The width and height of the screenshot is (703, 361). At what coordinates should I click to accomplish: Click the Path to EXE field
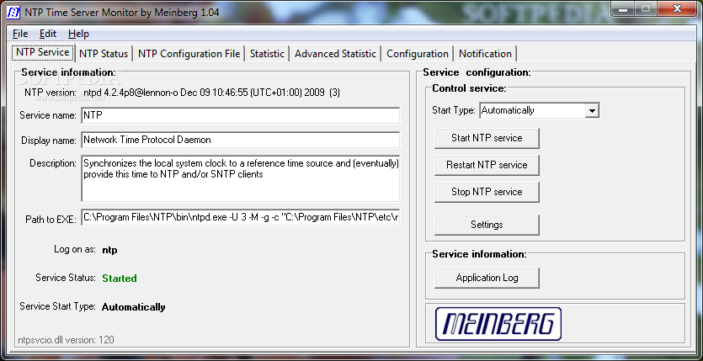240,218
